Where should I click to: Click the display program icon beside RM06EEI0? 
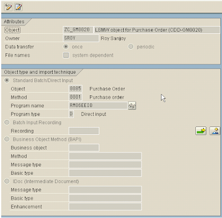click(x=132, y=105)
